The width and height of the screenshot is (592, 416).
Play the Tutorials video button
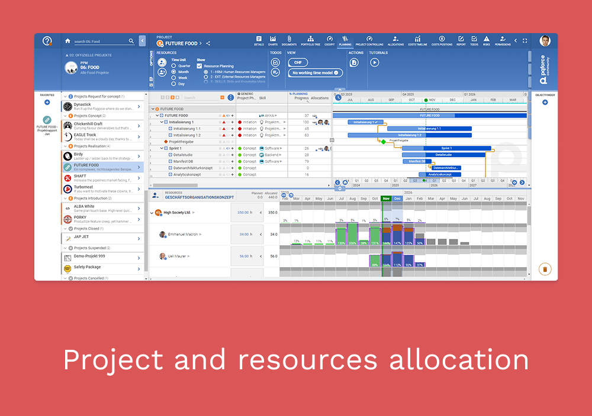[x=374, y=62]
